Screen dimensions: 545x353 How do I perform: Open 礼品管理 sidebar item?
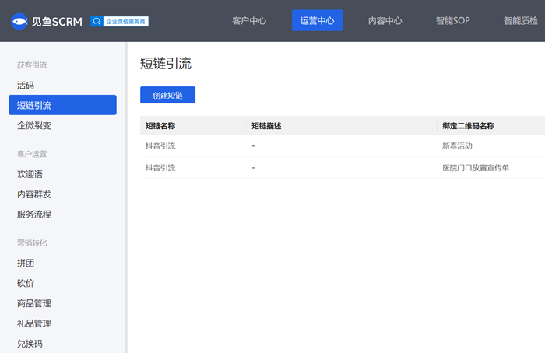34,323
